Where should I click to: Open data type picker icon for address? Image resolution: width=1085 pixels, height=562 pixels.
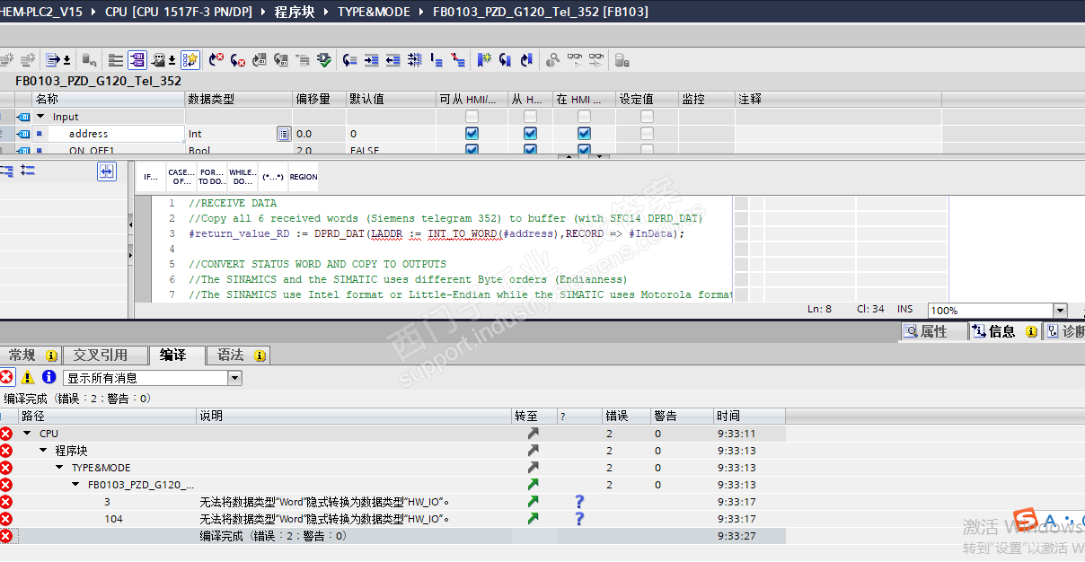pyautogui.click(x=284, y=134)
